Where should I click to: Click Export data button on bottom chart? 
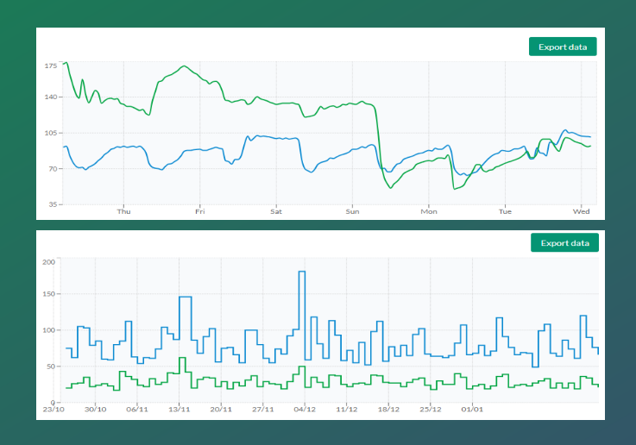click(x=564, y=243)
